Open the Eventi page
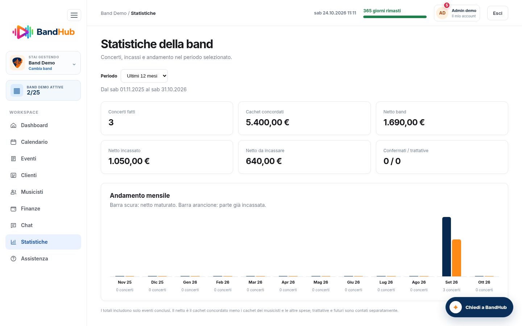 [43, 159]
